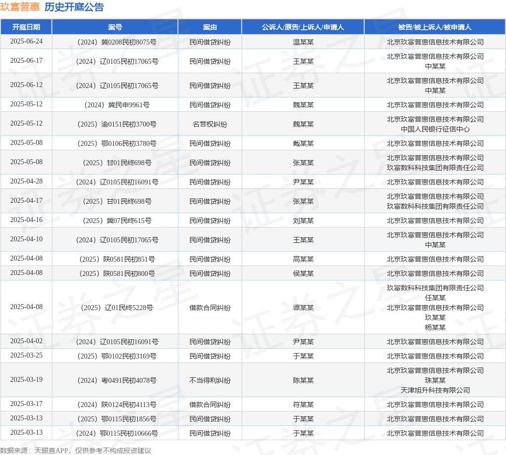Click plaintiff name 刘某某
This screenshot has width=506, height=455.
[x=303, y=221]
